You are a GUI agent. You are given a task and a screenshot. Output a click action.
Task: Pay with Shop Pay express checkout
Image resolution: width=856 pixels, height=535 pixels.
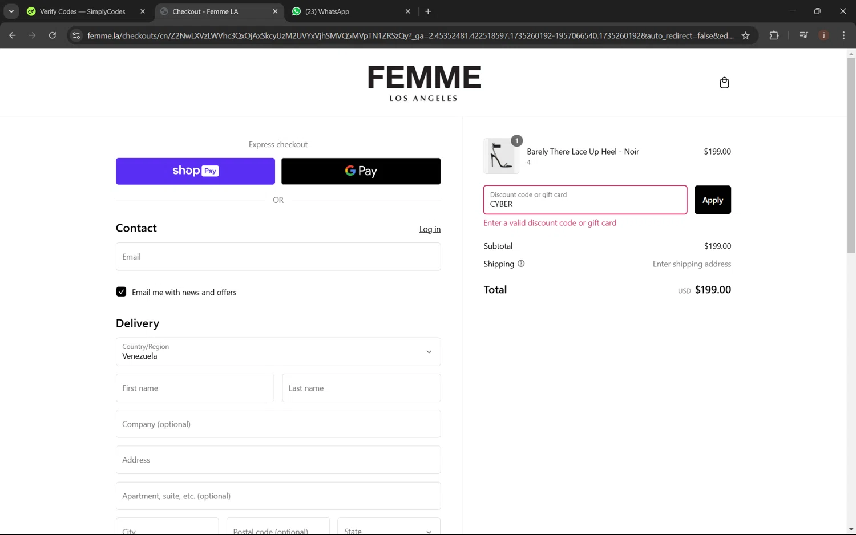[195, 171]
